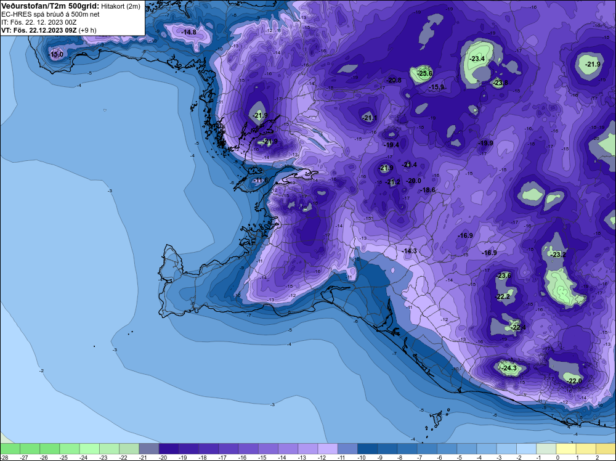The height and width of the screenshot is (461, 616).
Task: Click the -15.9 temperature label
Action: pyautogui.click(x=436, y=88)
